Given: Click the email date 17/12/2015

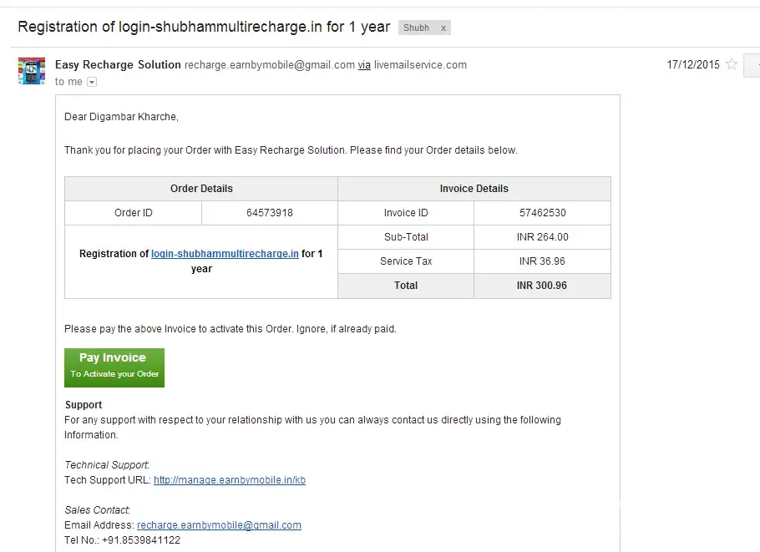Looking at the screenshot, I should [x=692, y=64].
